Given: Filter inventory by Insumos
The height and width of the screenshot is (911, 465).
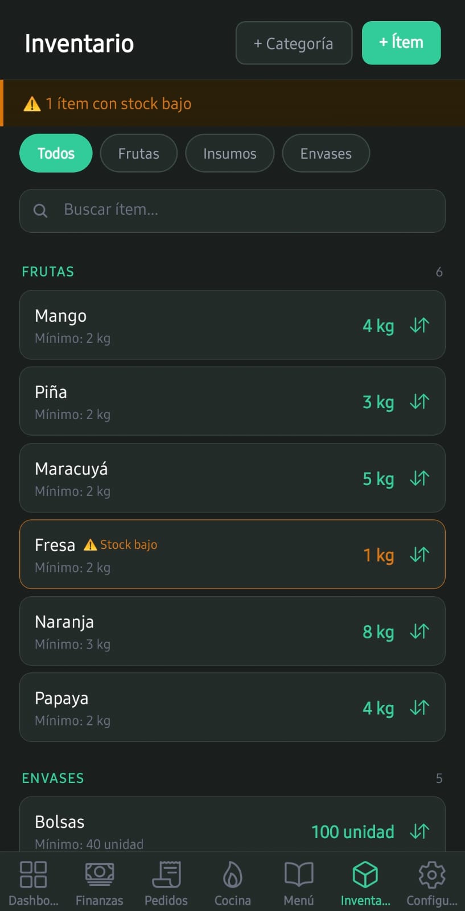Looking at the screenshot, I should (230, 153).
